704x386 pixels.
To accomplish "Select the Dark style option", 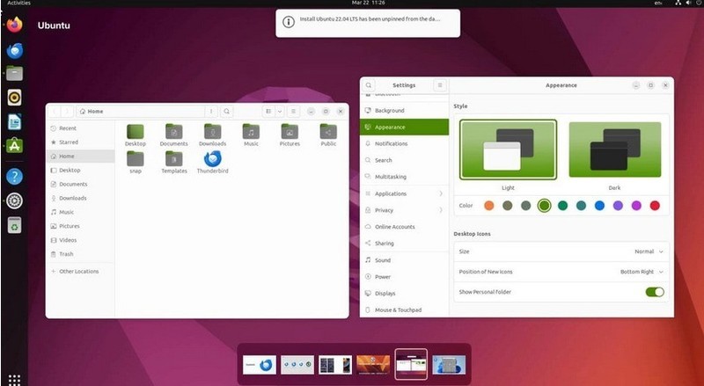I will click(x=614, y=149).
